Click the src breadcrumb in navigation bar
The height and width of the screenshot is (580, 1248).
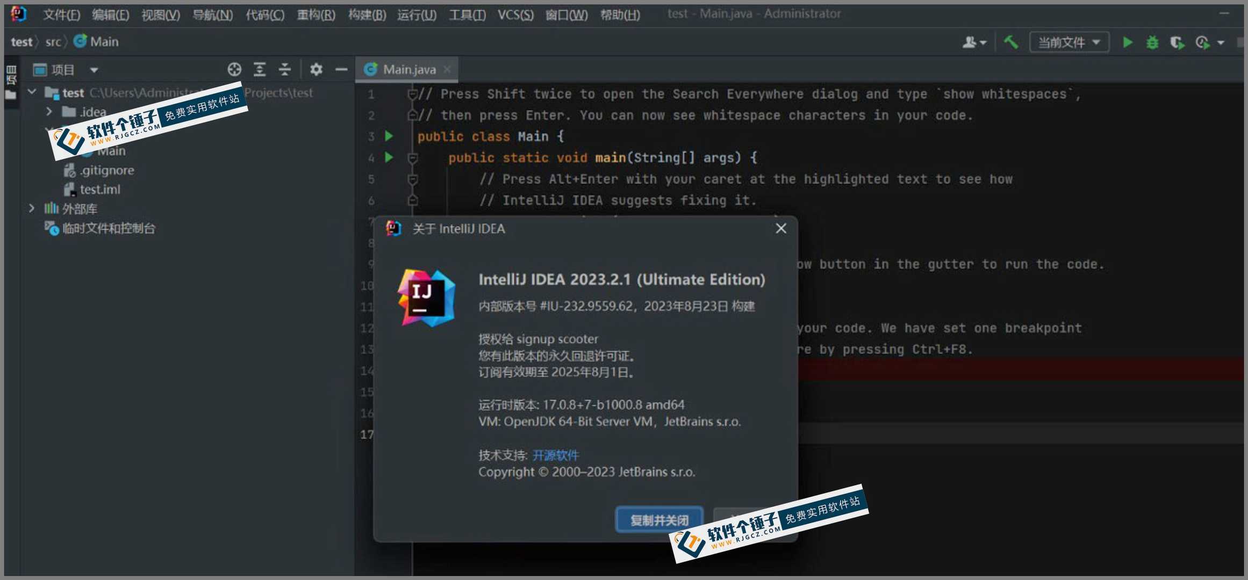53,42
